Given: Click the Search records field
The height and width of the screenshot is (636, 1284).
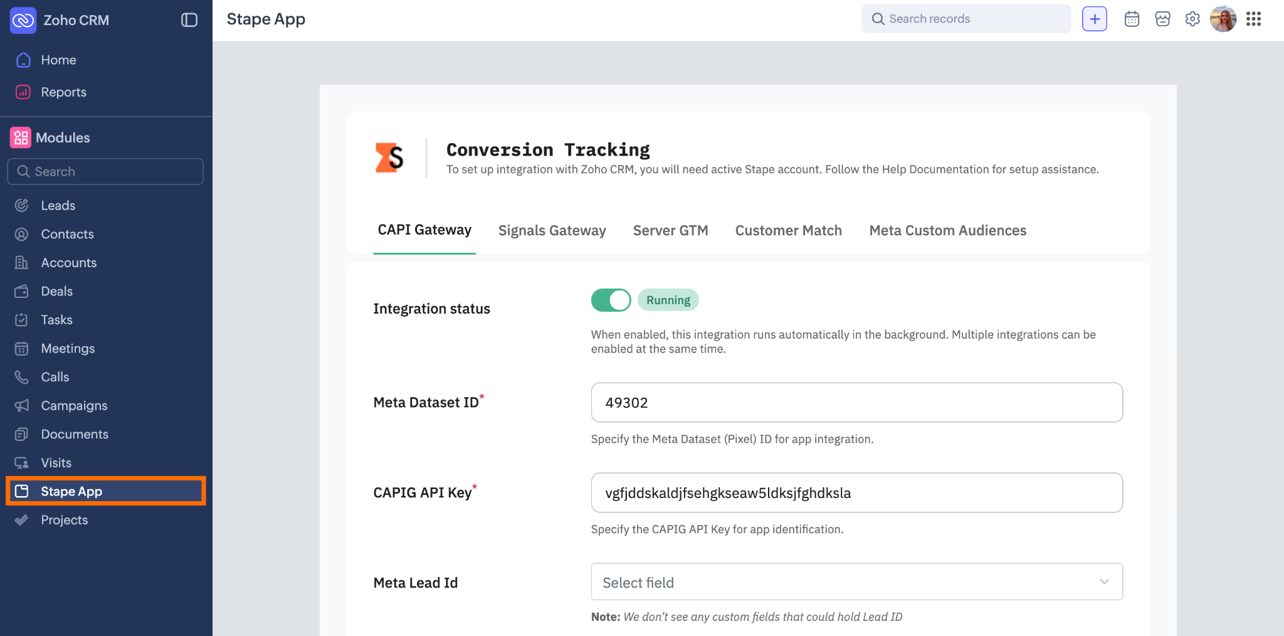Looking at the screenshot, I should [966, 19].
